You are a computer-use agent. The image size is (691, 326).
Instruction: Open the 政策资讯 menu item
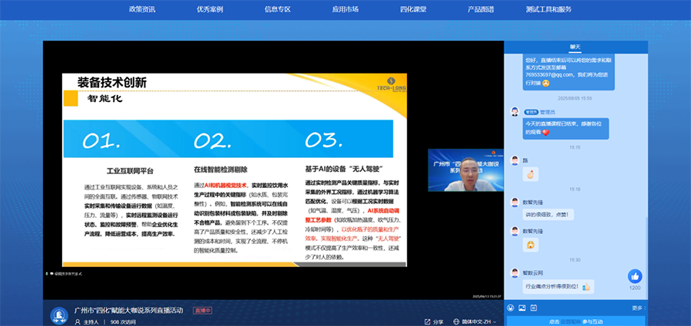pyautogui.click(x=143, y=9)
